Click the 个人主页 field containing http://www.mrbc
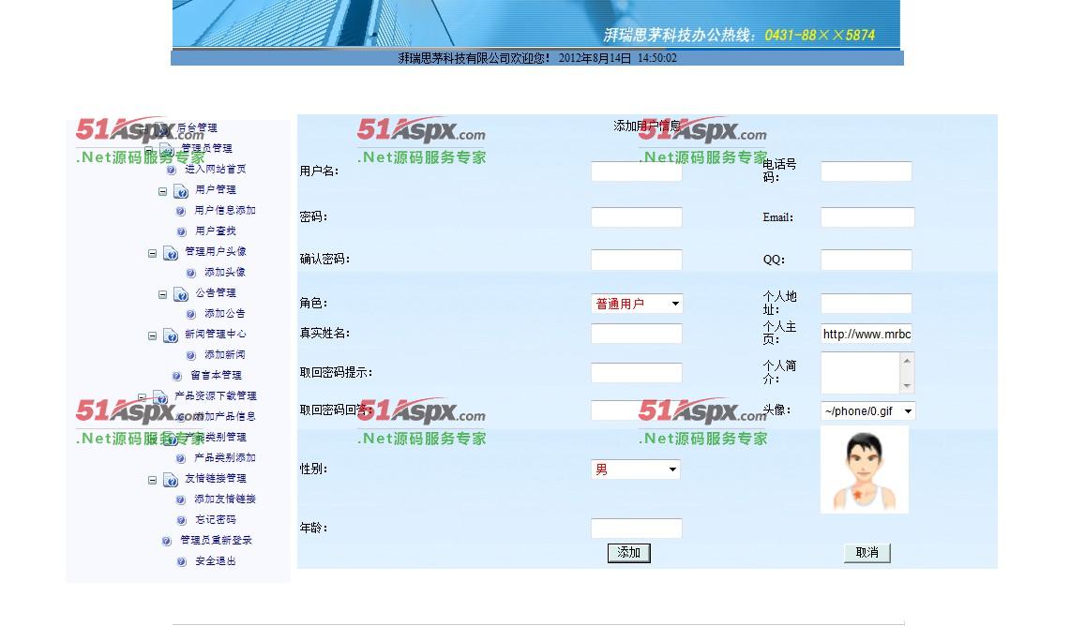This screenshot has height=626, width=1085. tap(866, 334)
